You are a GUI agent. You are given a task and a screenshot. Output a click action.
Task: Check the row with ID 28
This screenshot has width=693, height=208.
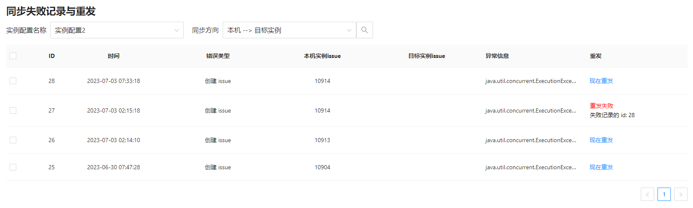[13, 81]
